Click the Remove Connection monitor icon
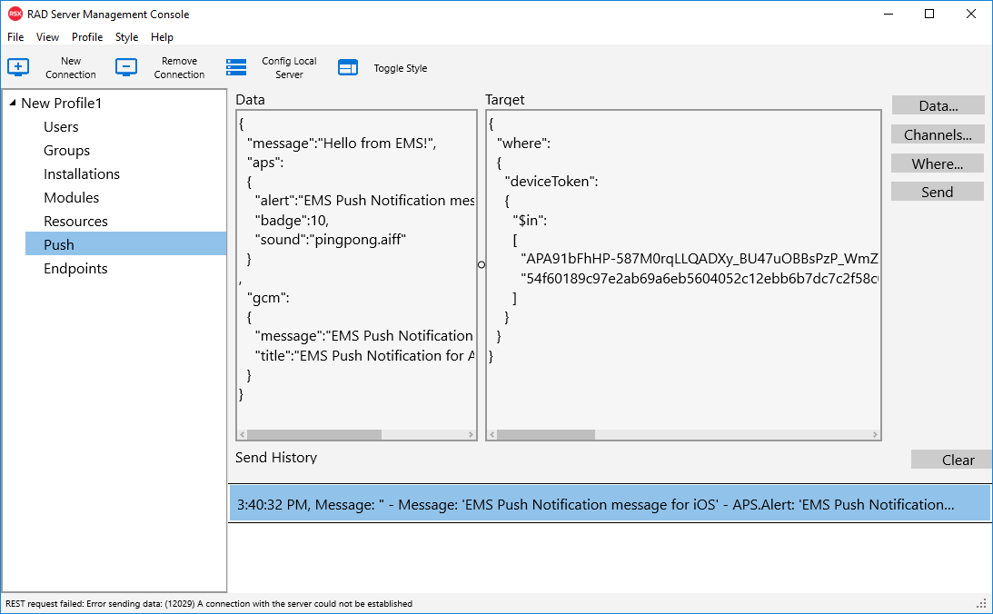Screen dimensions: 993x614 [126, 67]
